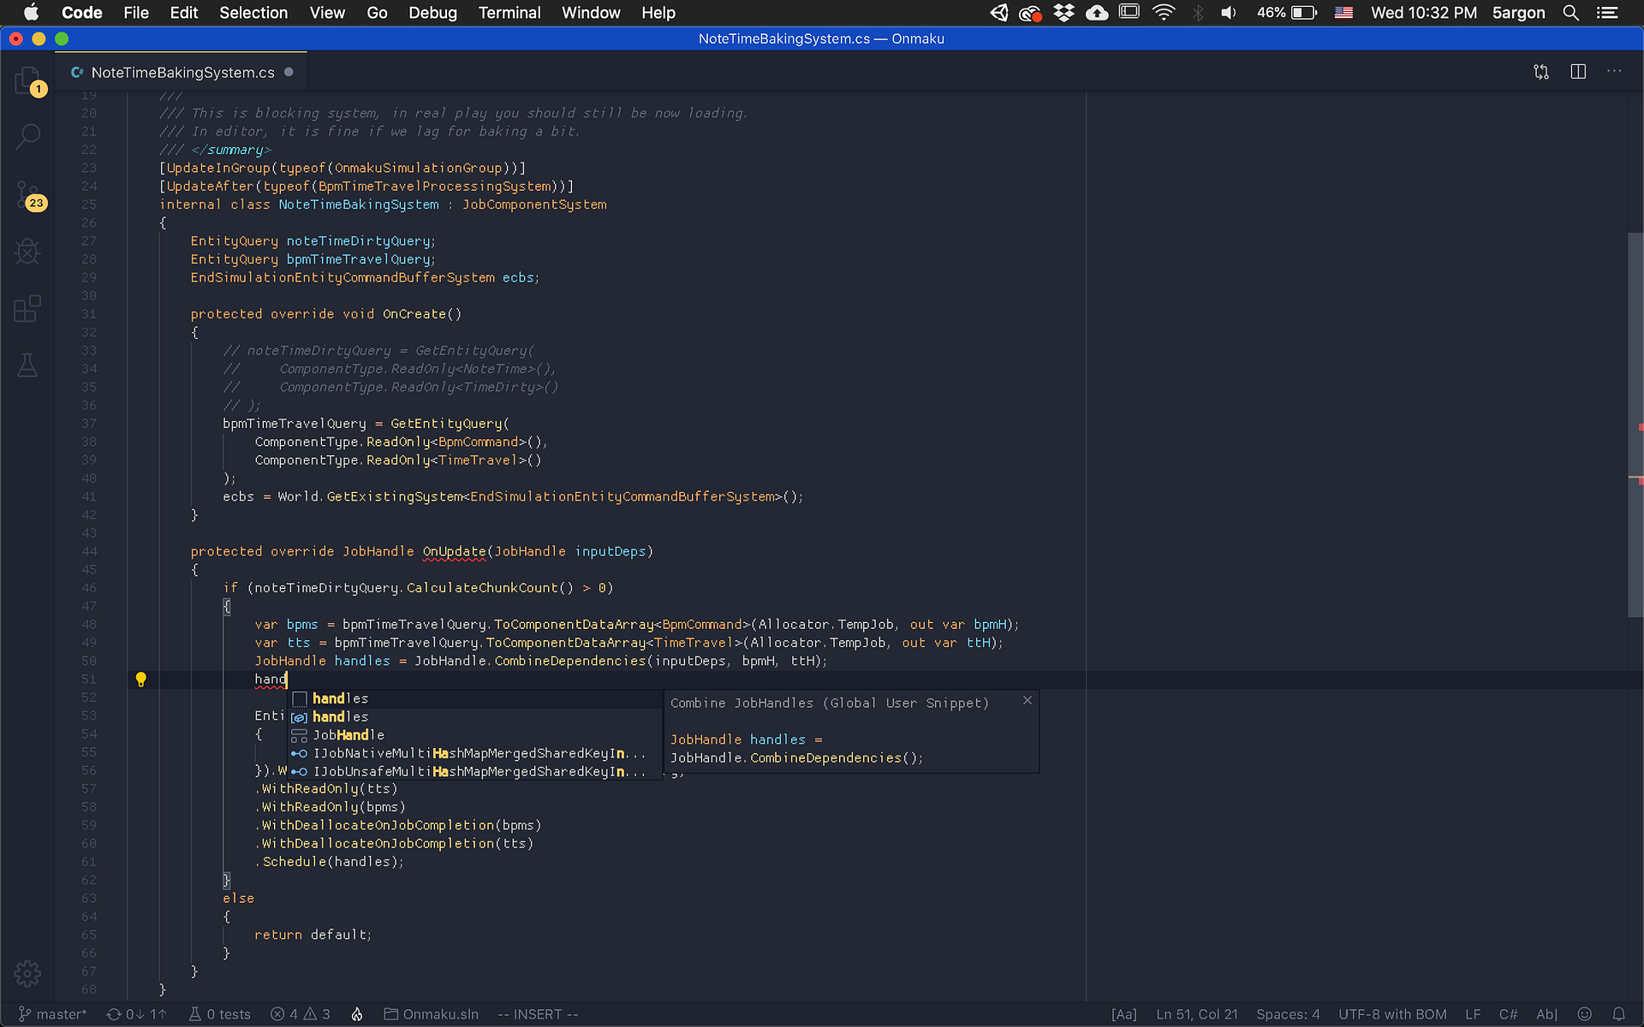Screen dimensions: 1644x1027
Task: Select the JobHandle autocomplete suggestion
Action: (348, 734)
